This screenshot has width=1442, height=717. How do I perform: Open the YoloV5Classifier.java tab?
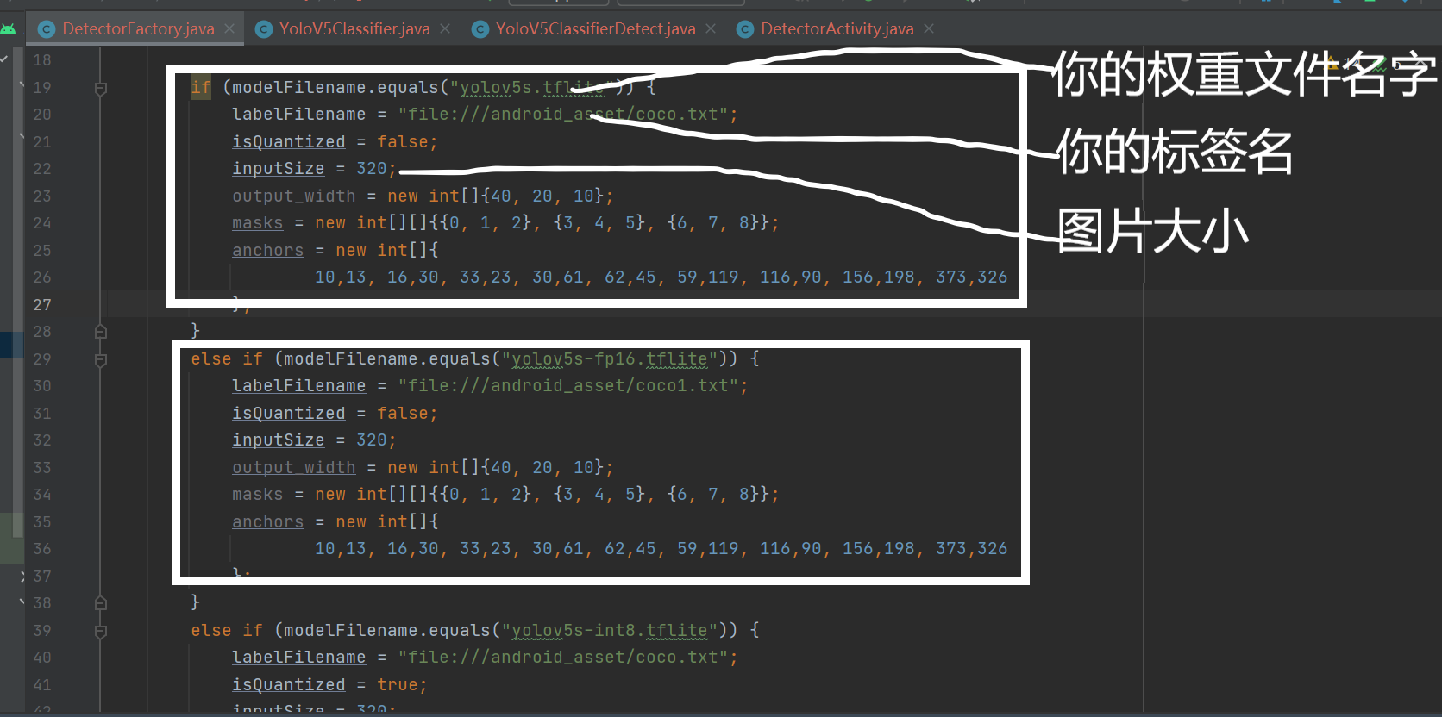click(x=354, y=28)
